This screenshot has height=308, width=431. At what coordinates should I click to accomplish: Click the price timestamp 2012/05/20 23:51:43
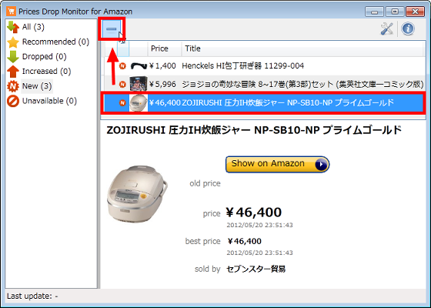point(260,225)
